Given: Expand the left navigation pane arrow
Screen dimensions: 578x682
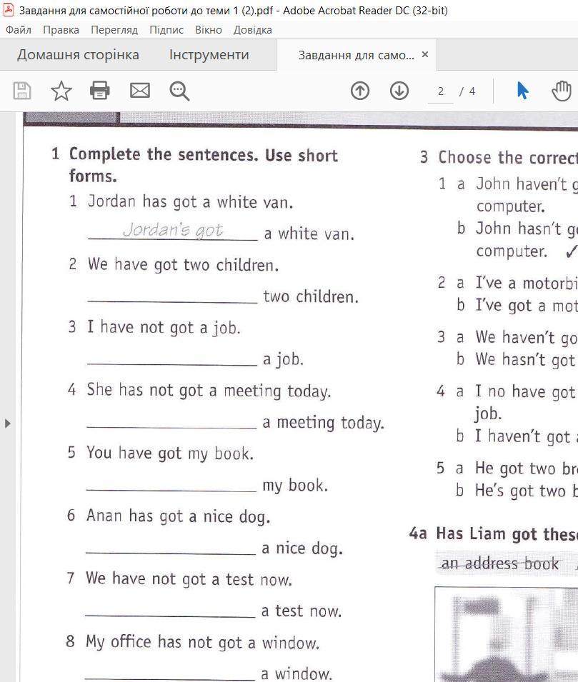Looking at the screenshot, I should [x=8, y=423].
